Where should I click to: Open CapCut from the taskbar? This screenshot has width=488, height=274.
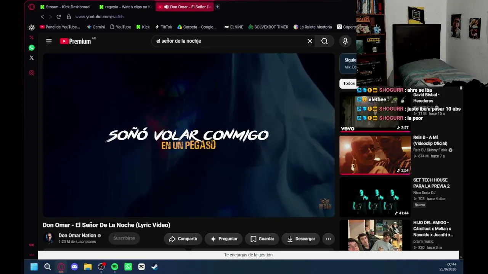[x=141, y=267]
